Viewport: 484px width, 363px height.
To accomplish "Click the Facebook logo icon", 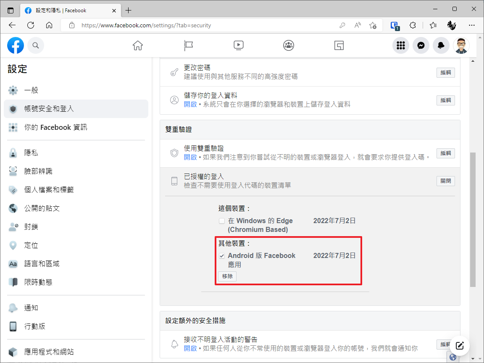I will (16, 45).
